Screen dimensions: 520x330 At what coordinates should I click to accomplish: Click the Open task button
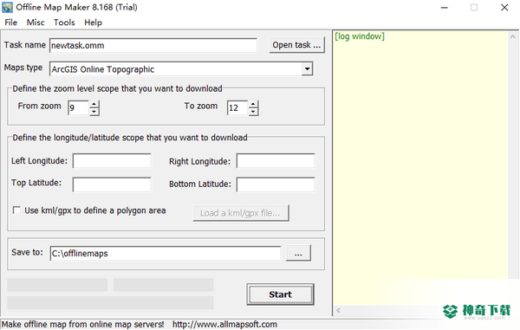point(296,45)
